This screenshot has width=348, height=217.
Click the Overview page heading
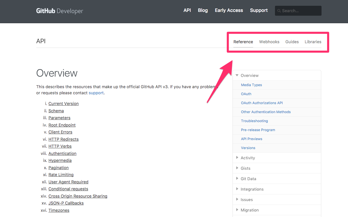[x=57, y=73]
